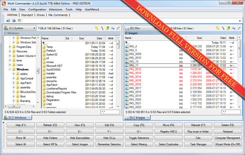Expand the ProgramData tree node
This screenshot has height=155, width=245.
click(x=10, y=47)
